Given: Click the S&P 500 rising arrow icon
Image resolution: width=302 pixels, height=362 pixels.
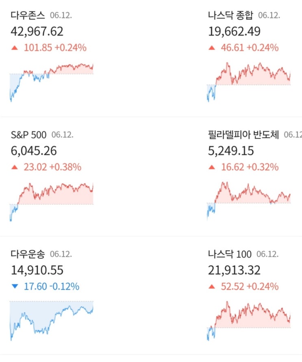Looking at the screenshot, I should click(15, 167).
